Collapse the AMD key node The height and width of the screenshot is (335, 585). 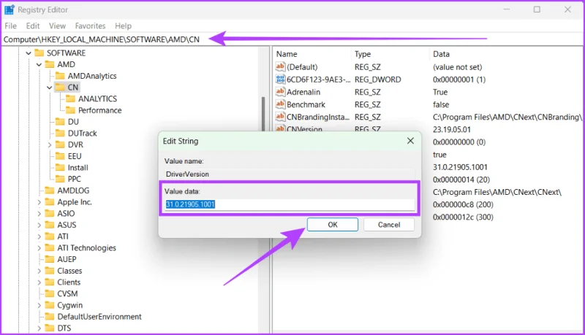click(39, 65)
